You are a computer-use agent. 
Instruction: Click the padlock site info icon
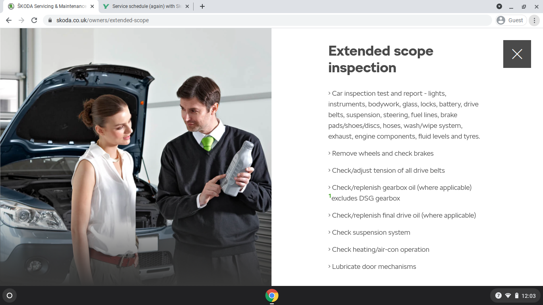point(50,20)
